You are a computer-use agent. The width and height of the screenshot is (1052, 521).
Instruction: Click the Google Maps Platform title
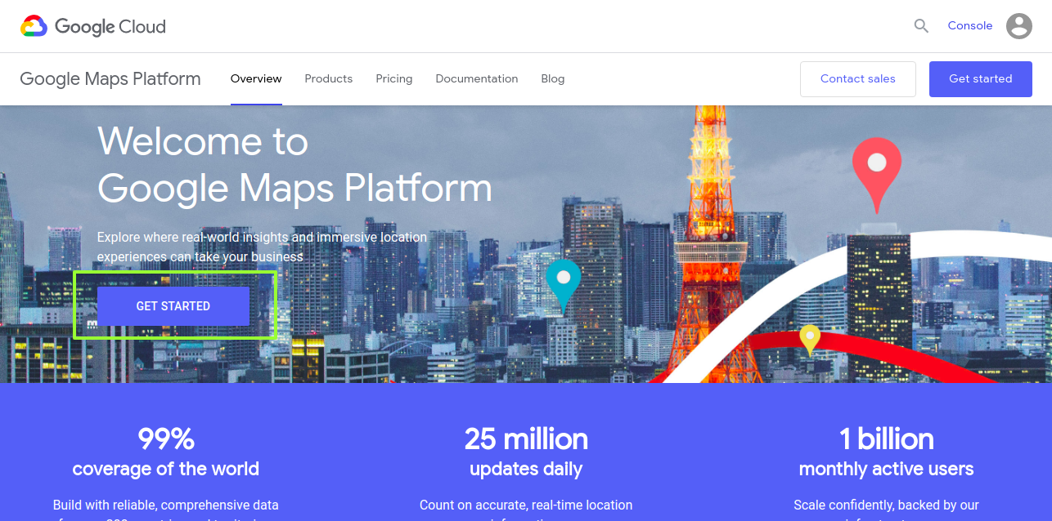coord(110,79)
